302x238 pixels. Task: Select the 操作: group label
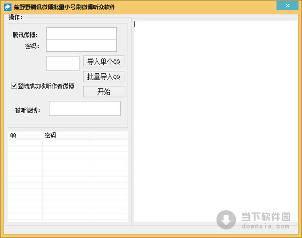(16, 17)
